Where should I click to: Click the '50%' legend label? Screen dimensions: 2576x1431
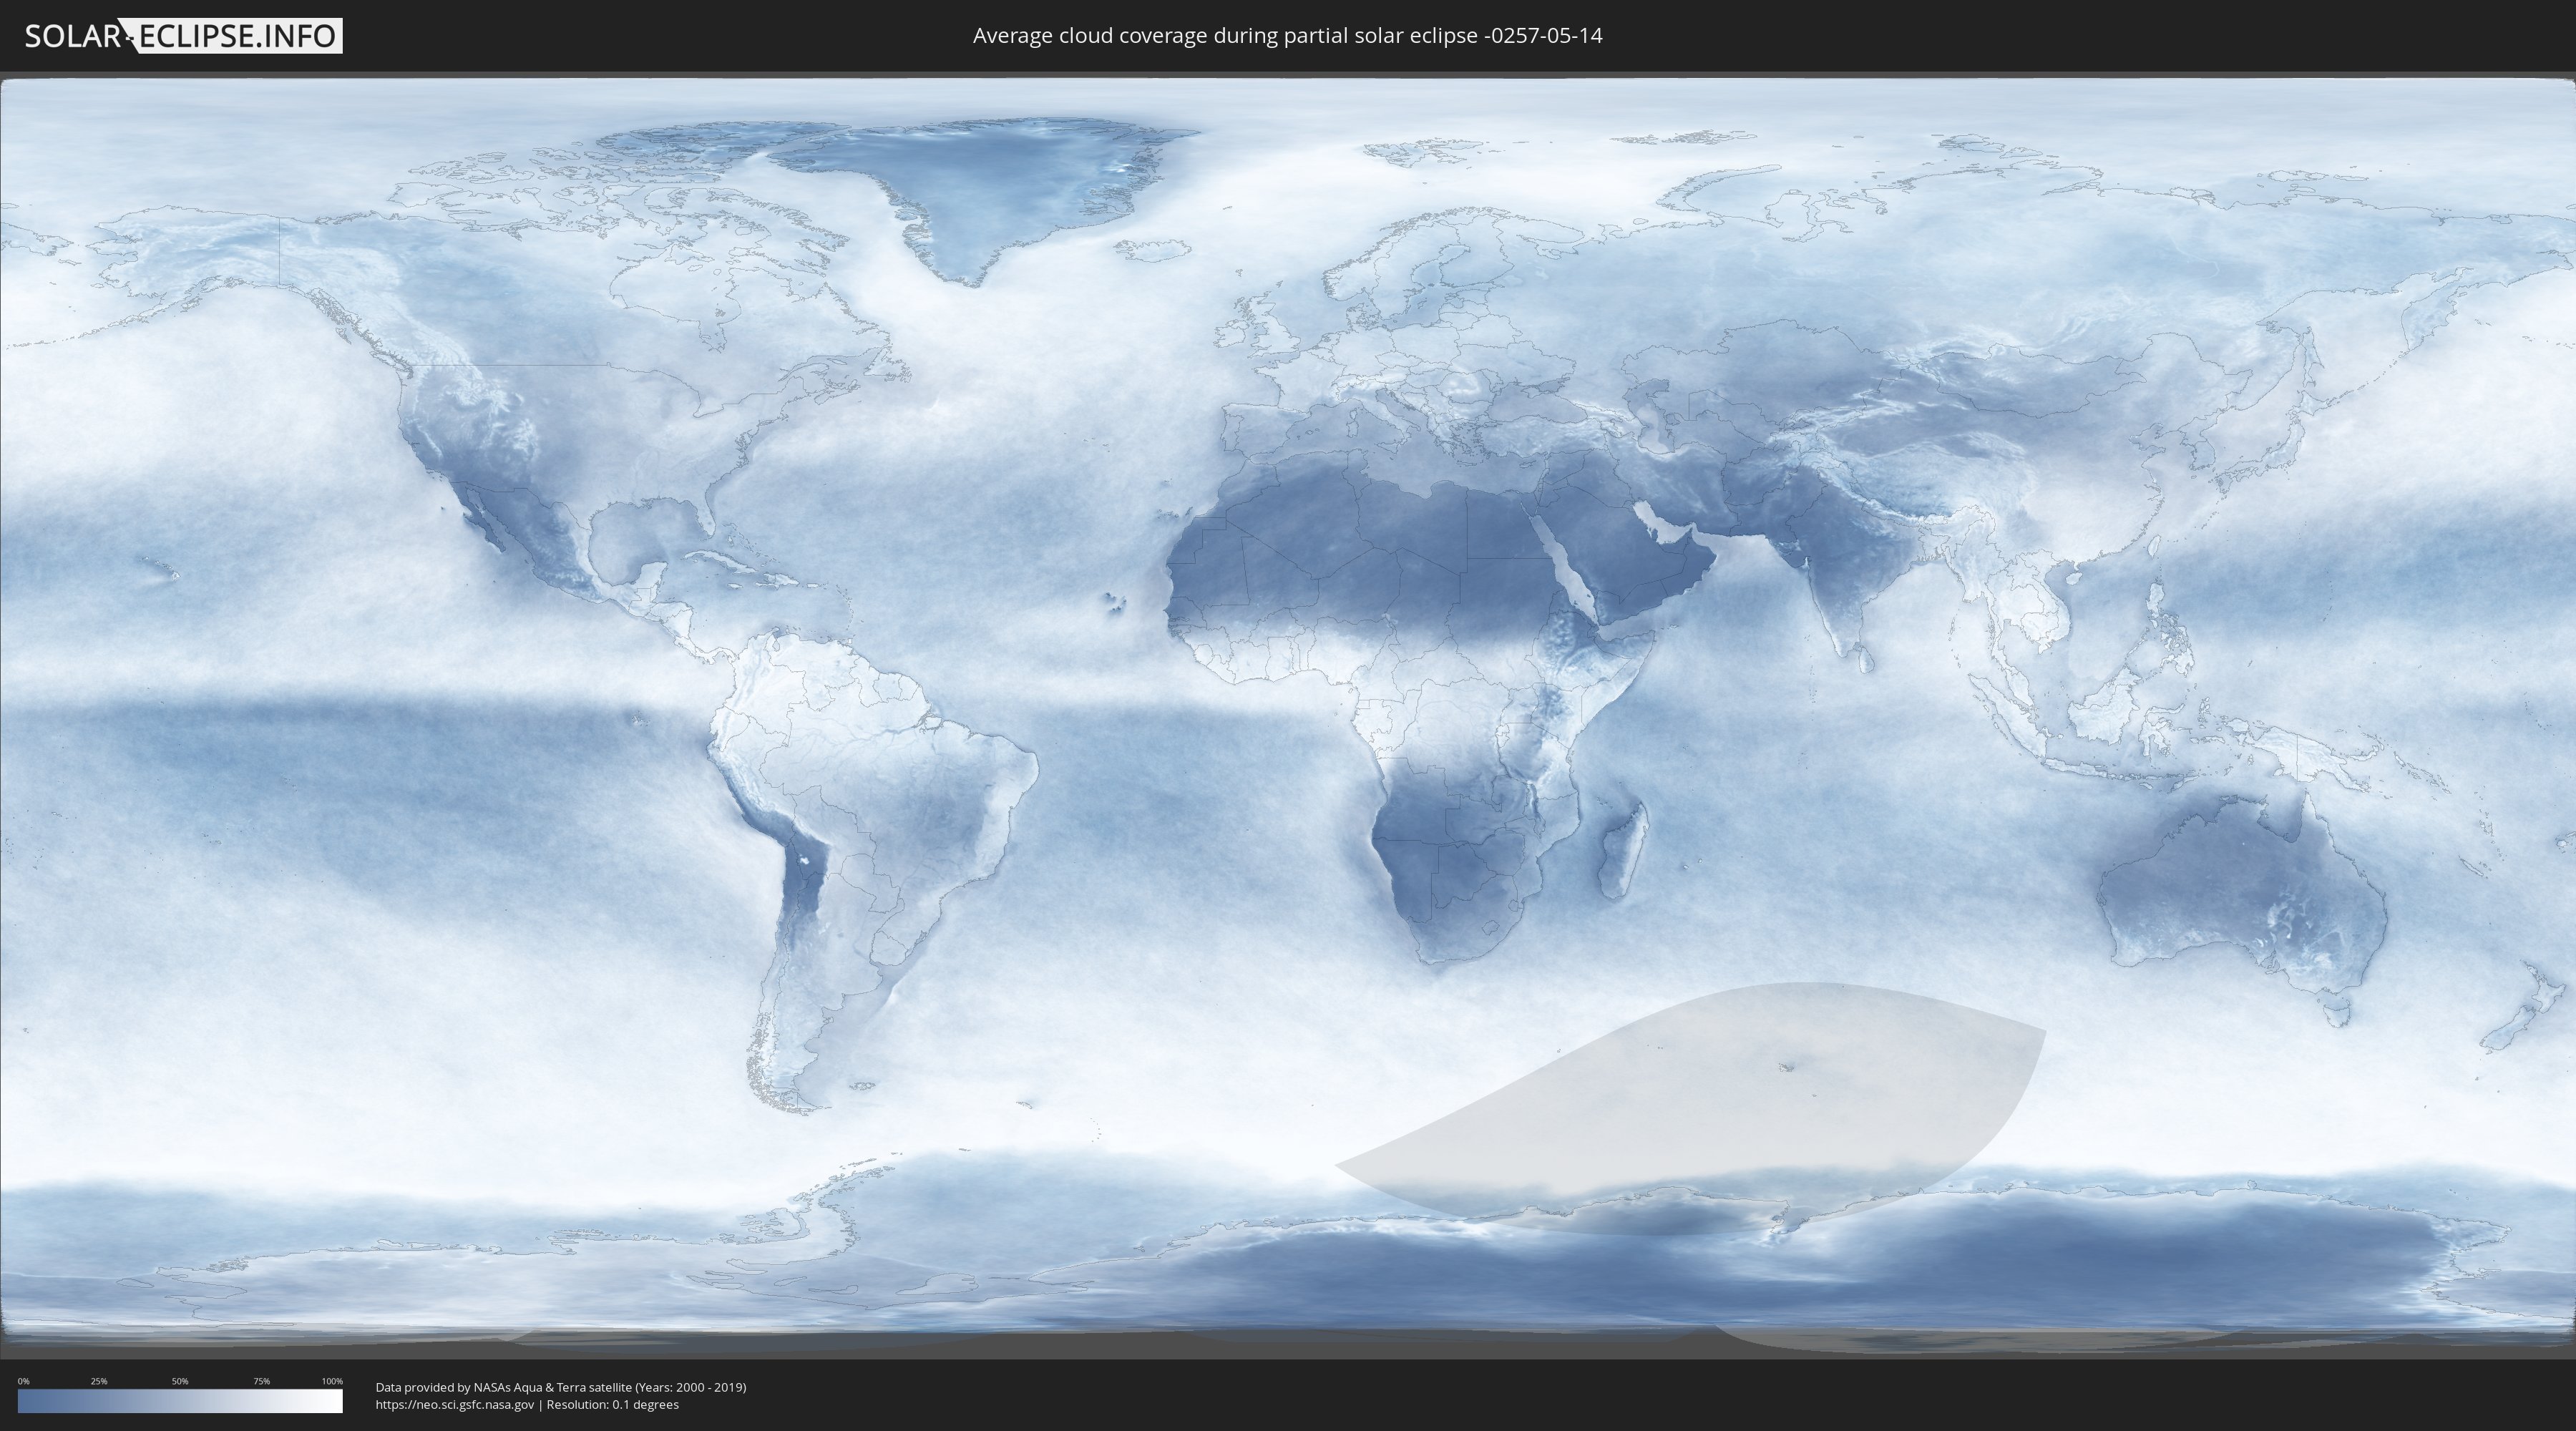coord(180,1381)
